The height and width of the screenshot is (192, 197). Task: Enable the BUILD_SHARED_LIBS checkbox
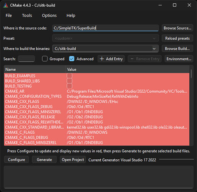click(70, 81)
